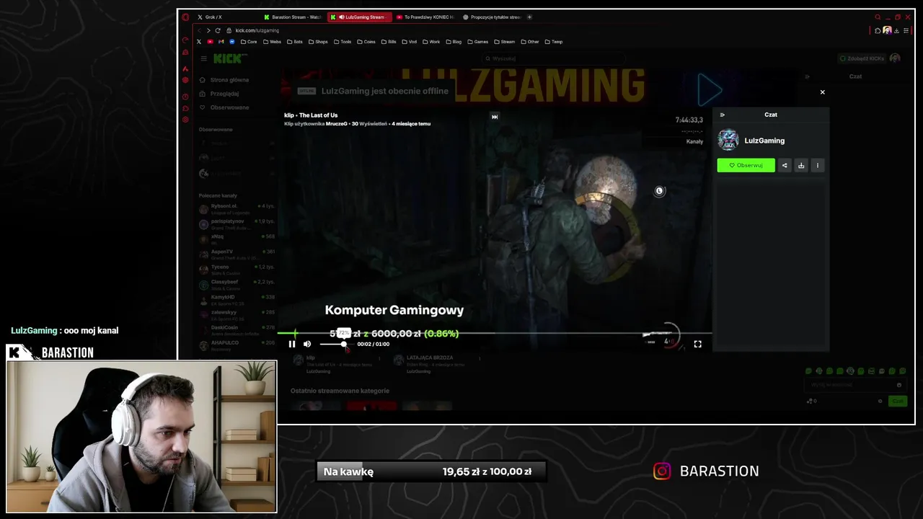Switch to Propozycje tytułów tab
Screen dimensions: 923x519
491,17
